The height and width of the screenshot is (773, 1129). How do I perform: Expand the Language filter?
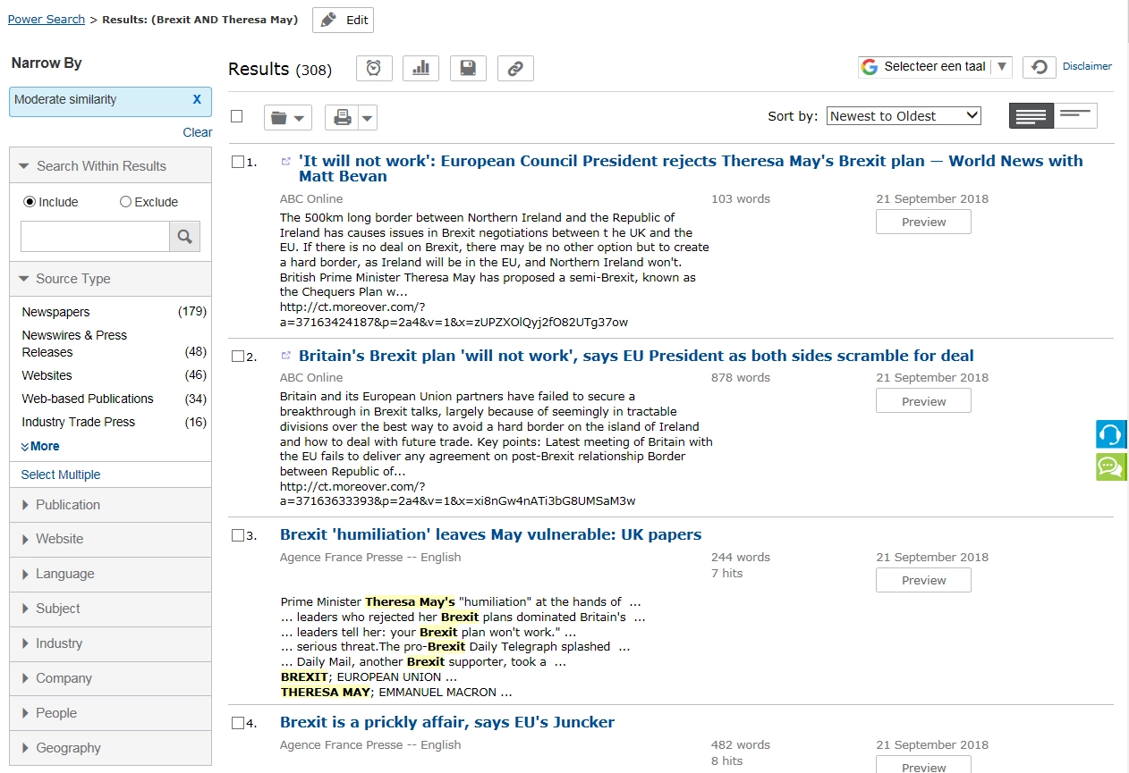pyautogui.click(x=110, y=575)
